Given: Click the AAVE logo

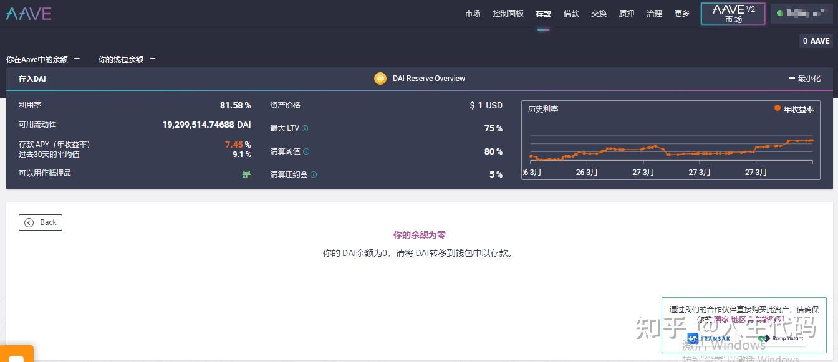Looking at the screenshot, I should coord(29,14).
